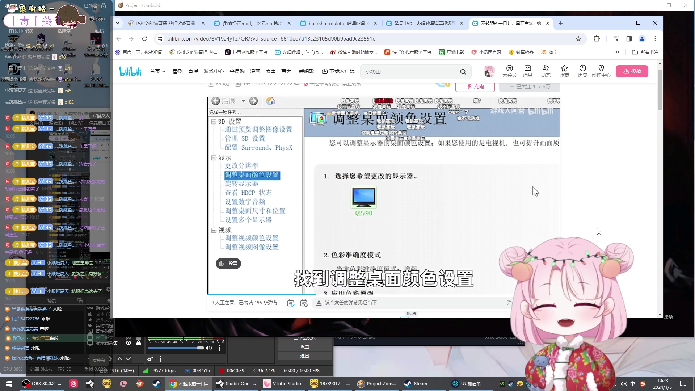The height and width of the screenshot is (391, 695).
Task: Expand the 首页 dropdown in Bilibili nav
Action: tap(157, 71)
